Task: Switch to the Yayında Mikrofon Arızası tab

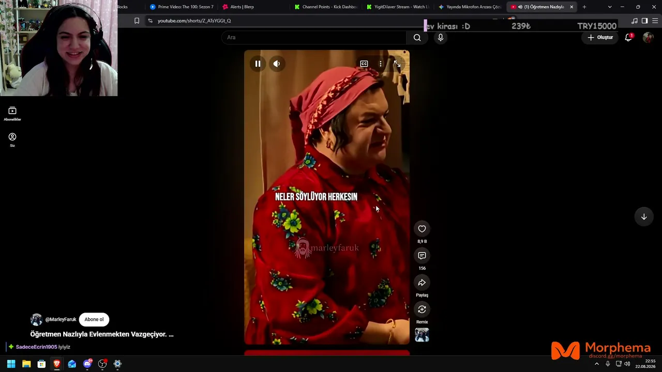Action: (x=470, y=7)
